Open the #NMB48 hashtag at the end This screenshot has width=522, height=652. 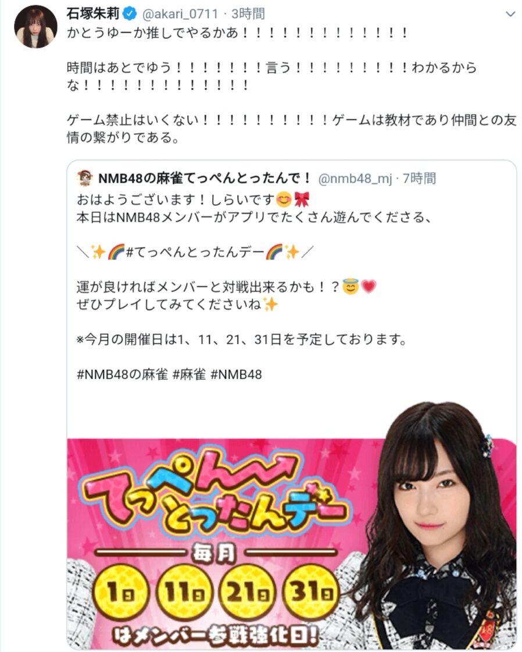tap(236, 374)
